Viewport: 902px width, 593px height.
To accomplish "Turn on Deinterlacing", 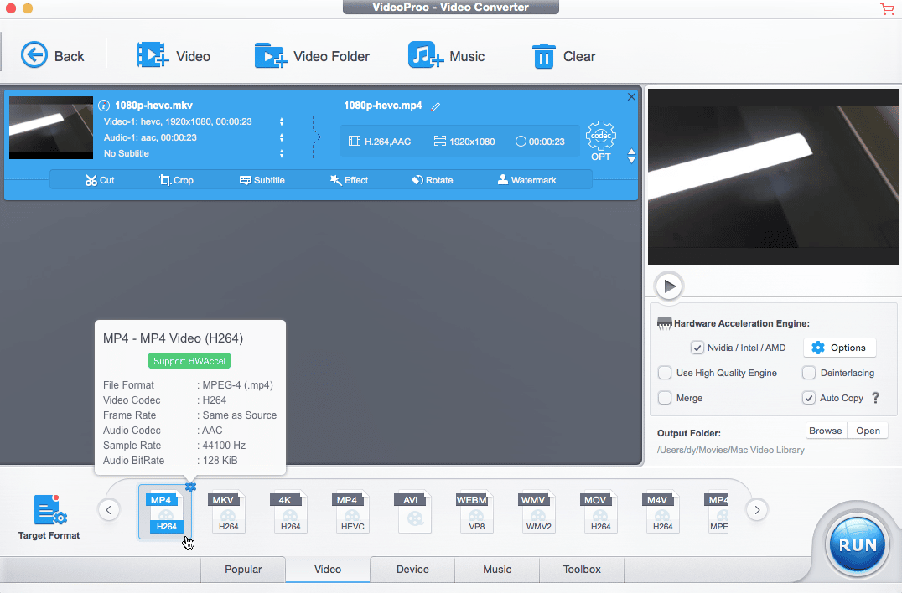I will [807, 373].
